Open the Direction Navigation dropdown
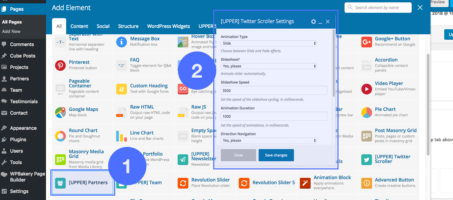The image size is (453, 200). [x=269, y=141]
